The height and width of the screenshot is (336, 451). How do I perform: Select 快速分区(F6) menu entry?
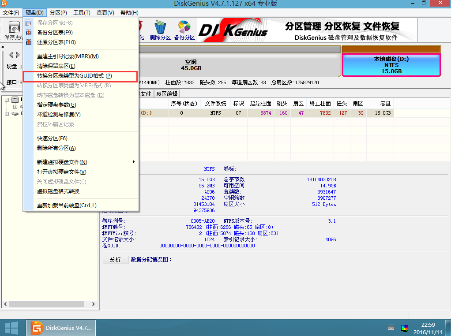click(x=80, y=138)
